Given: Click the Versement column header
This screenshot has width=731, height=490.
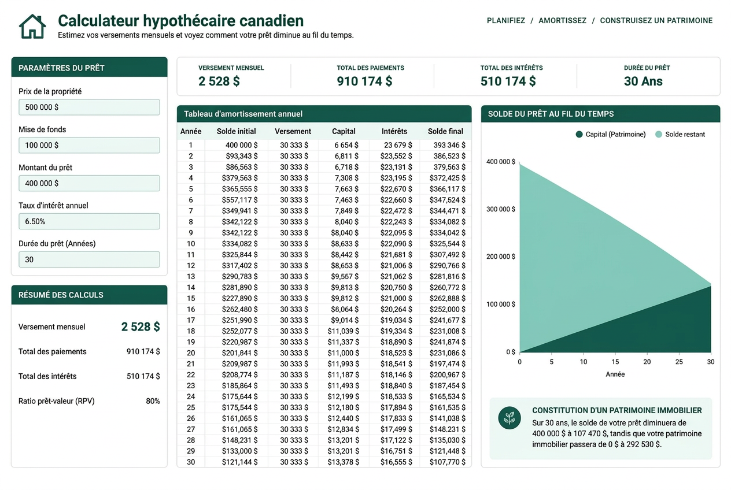Looking at the screenshot, I should 293,131.
